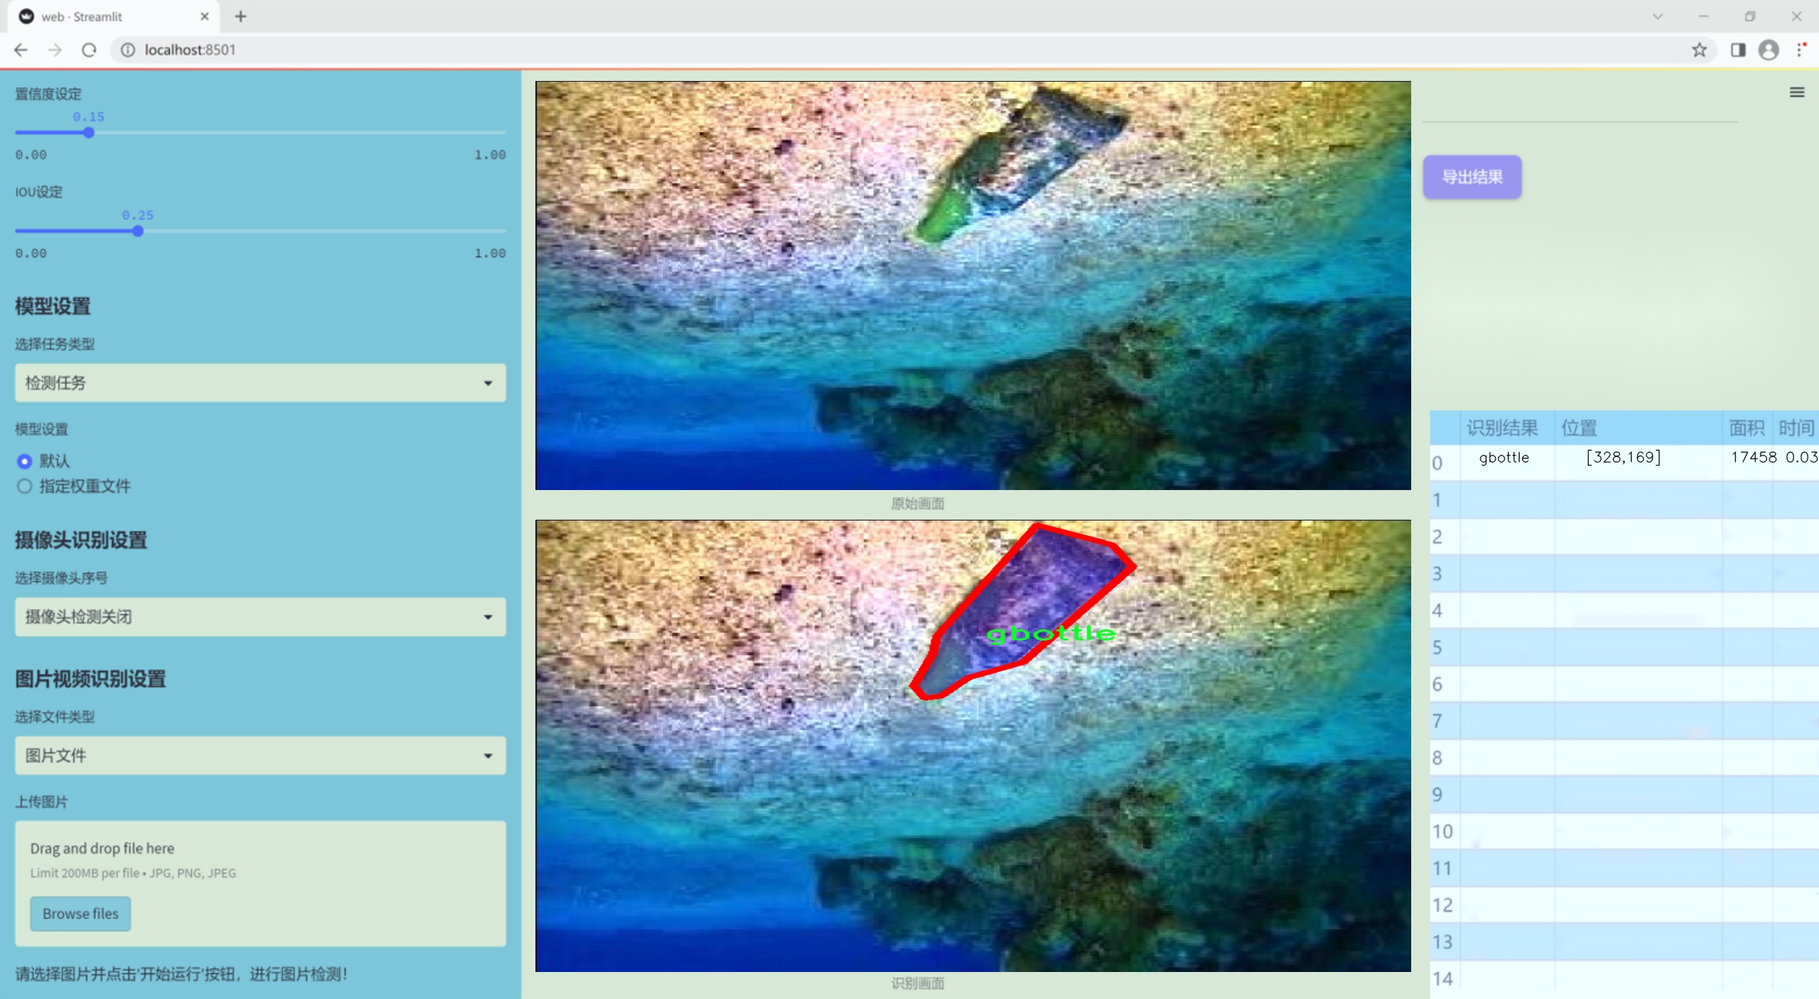
Task: Select the 指定权重文件 radio option
Action: point(25,486)
